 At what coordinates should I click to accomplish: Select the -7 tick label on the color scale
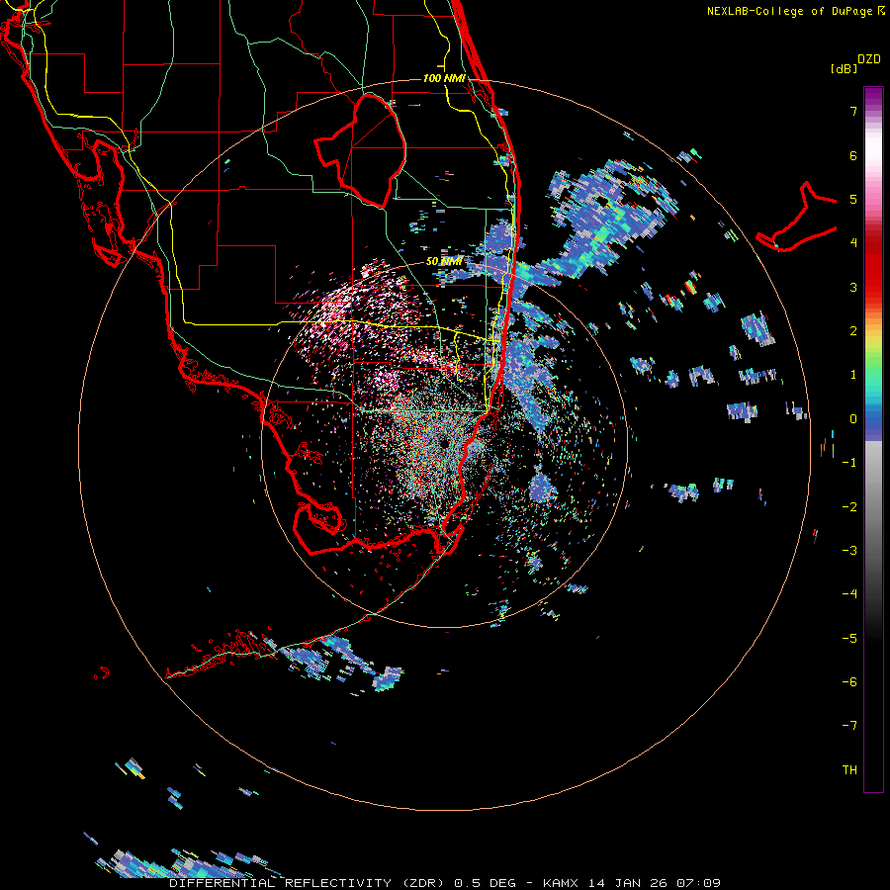click(849, 726)
